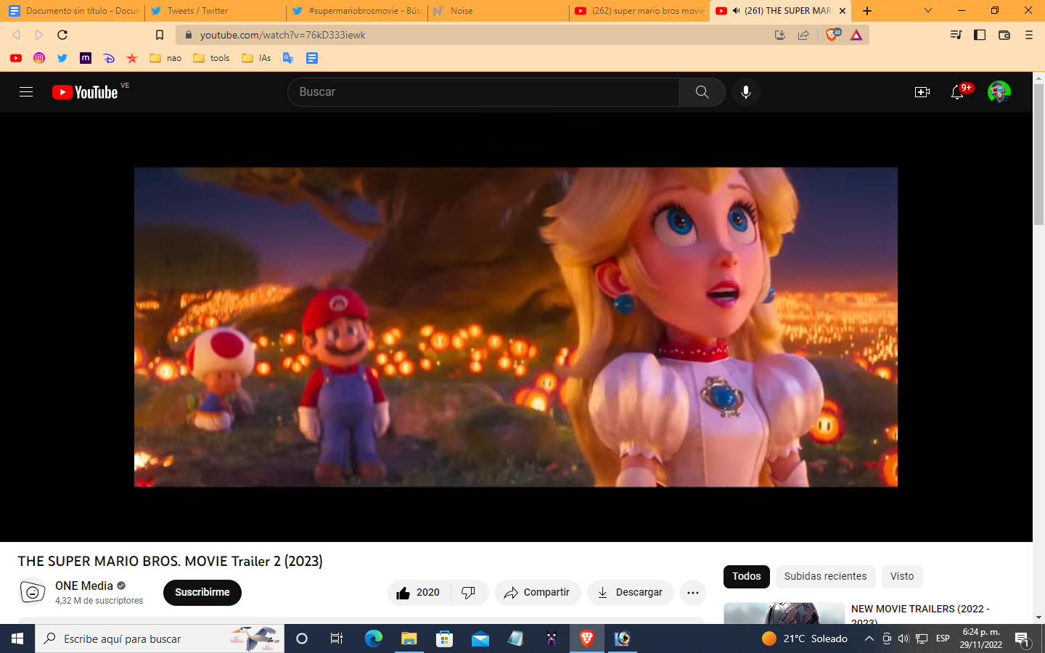
Task: Switch to the '(262) super mario bros movie' tab
Action: point(640,11)
